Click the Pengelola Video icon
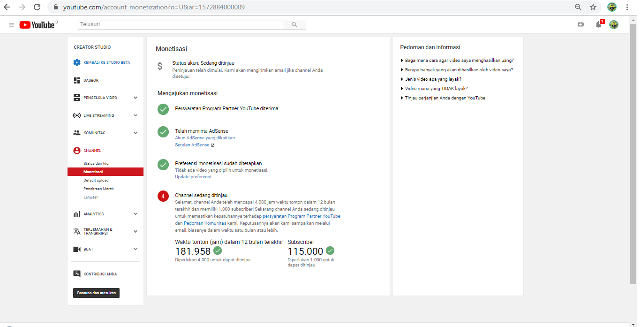 coord(77,98)
